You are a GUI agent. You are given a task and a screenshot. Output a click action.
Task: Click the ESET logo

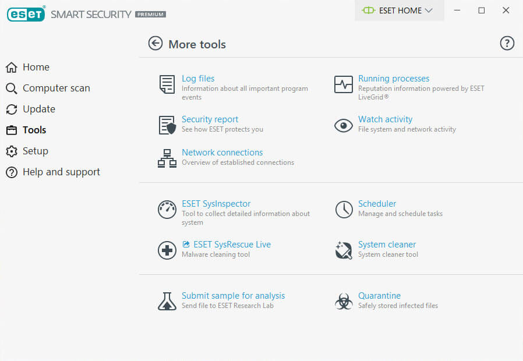click(26, 13)
